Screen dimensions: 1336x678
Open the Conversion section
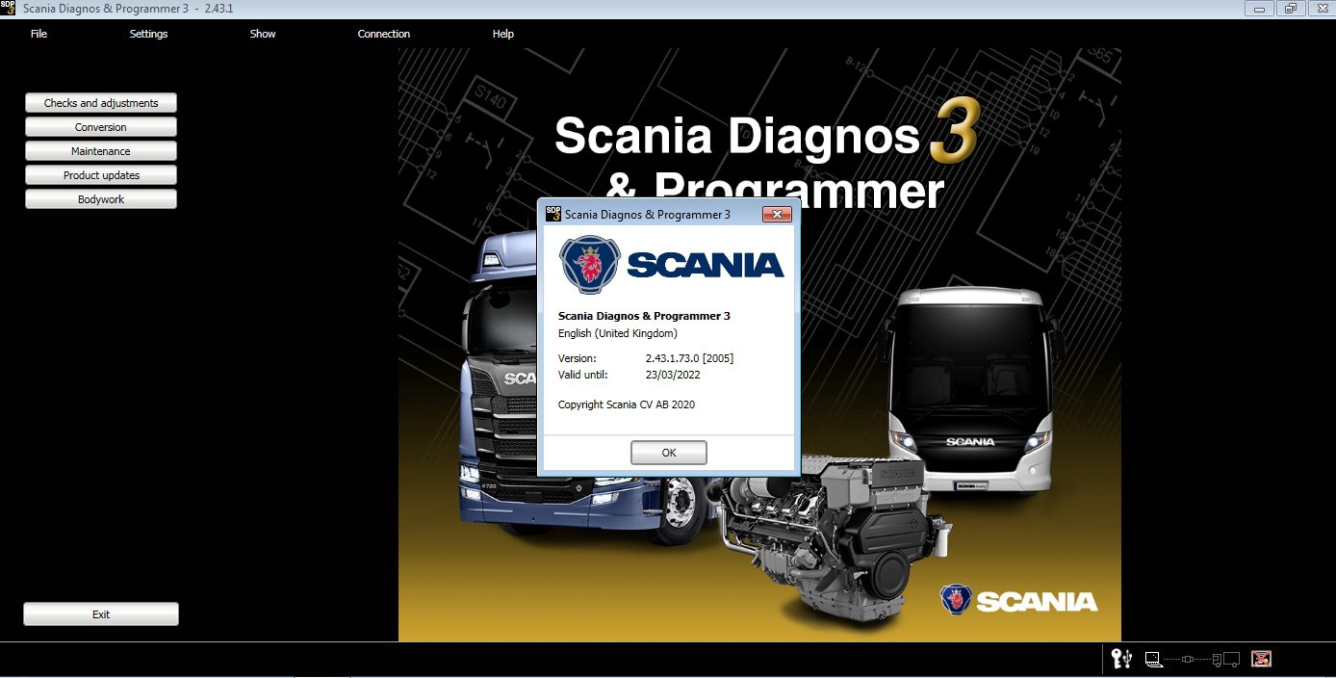coord(100,126)
